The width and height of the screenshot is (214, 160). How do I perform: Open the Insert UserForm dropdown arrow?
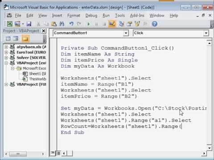tap(23, 24)
